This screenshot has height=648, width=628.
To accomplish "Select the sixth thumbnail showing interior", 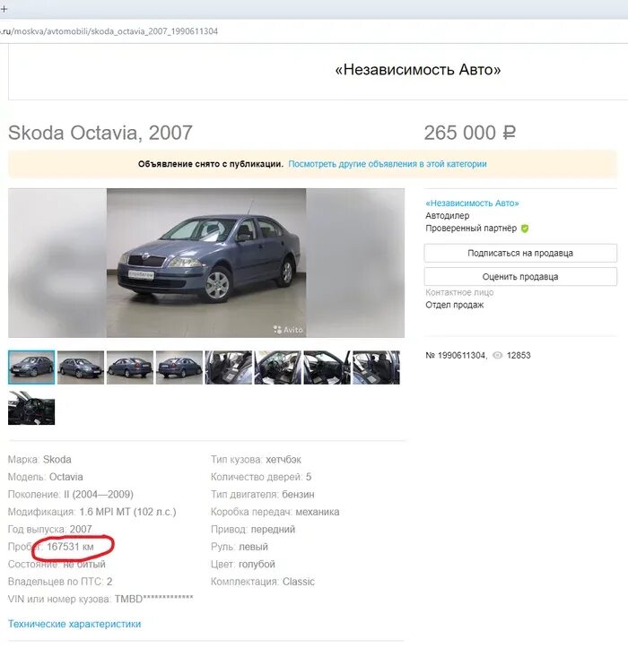I will (277, 367).
